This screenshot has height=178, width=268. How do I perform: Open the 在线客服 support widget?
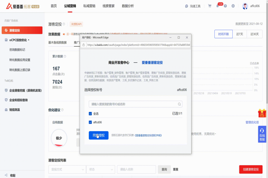point(262,134)
